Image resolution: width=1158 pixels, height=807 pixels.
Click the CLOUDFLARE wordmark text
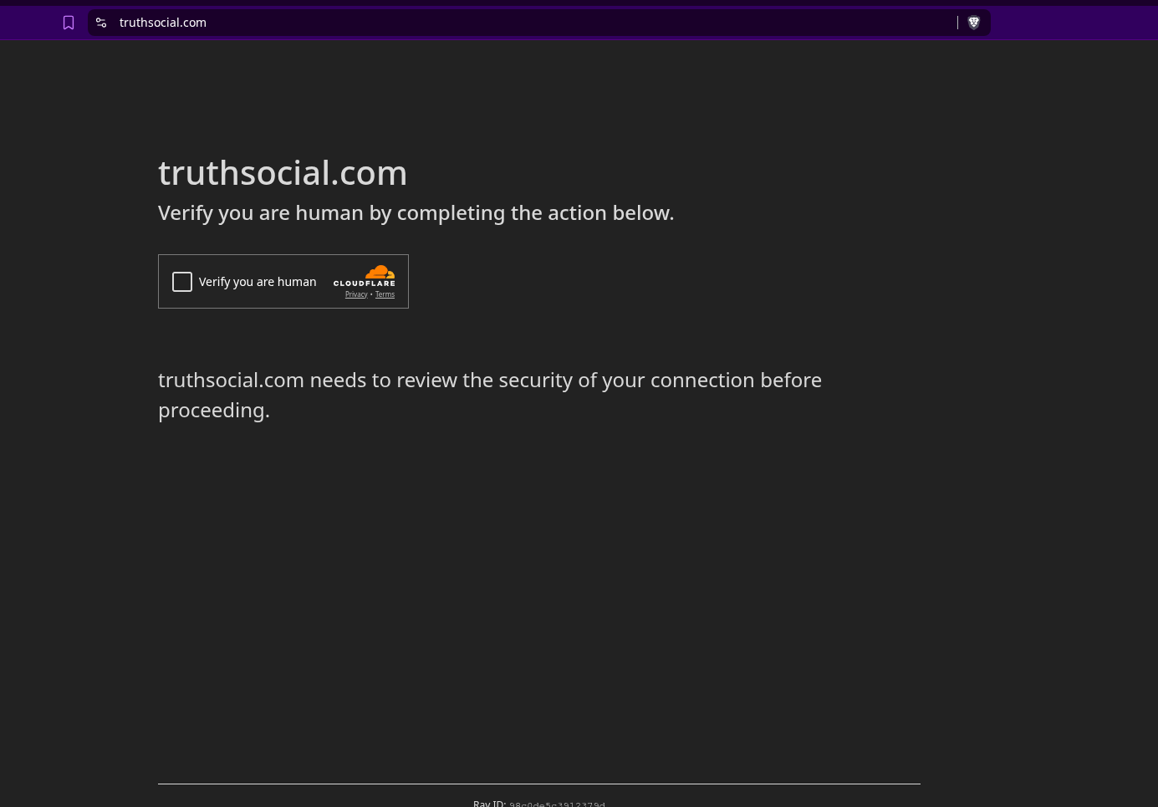(365, 283)
